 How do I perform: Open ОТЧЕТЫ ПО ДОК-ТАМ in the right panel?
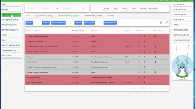[x=183, y=40]
